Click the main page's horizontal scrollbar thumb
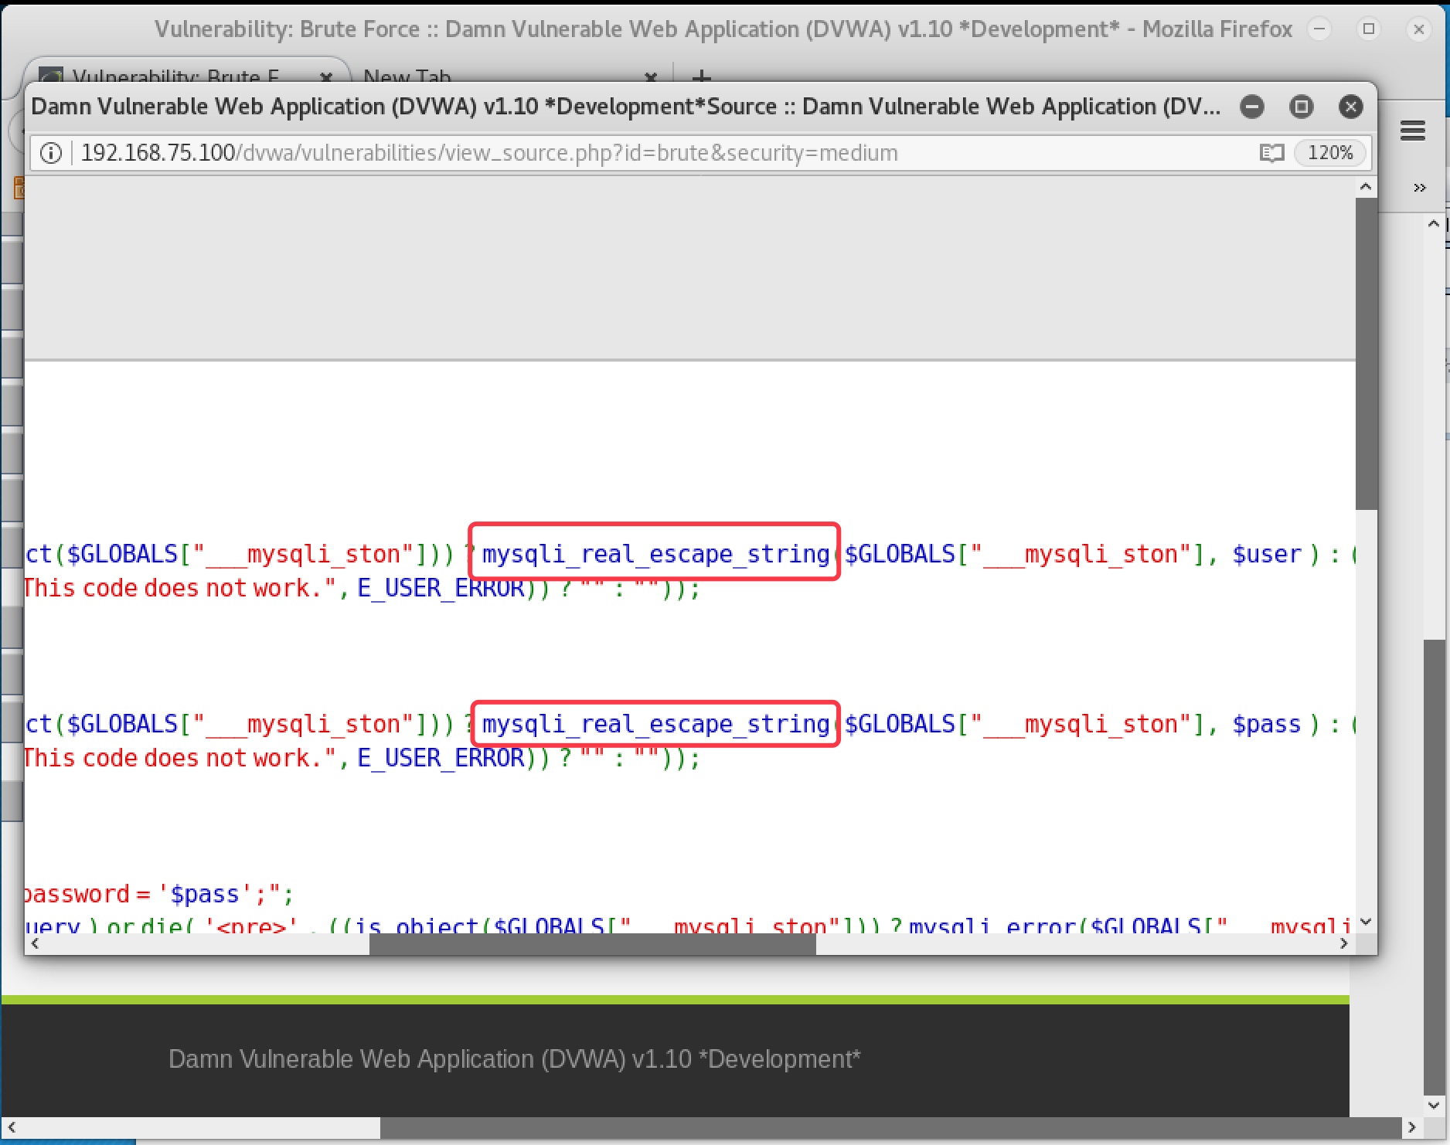 click(x=890, y=1127)
